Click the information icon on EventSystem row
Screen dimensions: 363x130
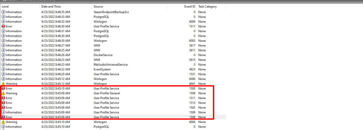tap(3, 69)
